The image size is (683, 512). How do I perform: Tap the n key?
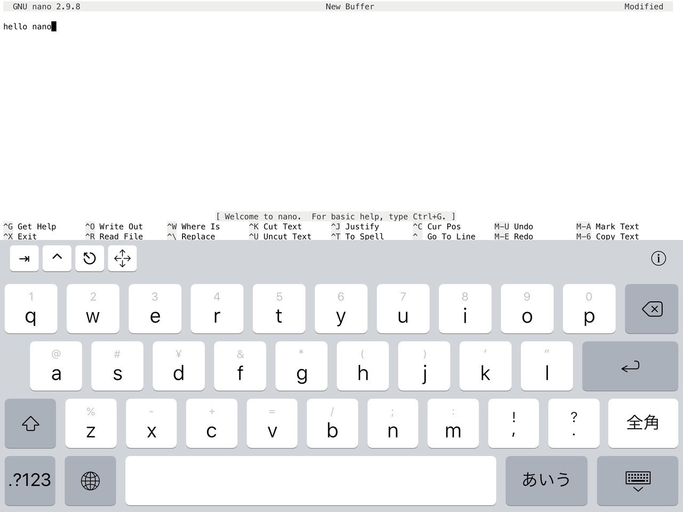tap(393, 423)
